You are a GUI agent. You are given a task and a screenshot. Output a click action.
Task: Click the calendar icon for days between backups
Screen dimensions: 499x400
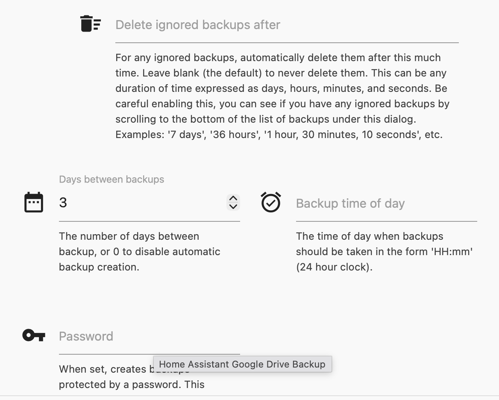point(34,202)
